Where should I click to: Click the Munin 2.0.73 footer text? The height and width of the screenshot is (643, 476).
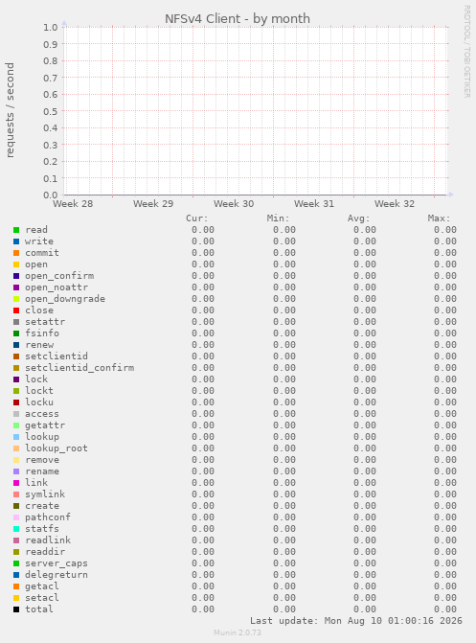(238, 632)
